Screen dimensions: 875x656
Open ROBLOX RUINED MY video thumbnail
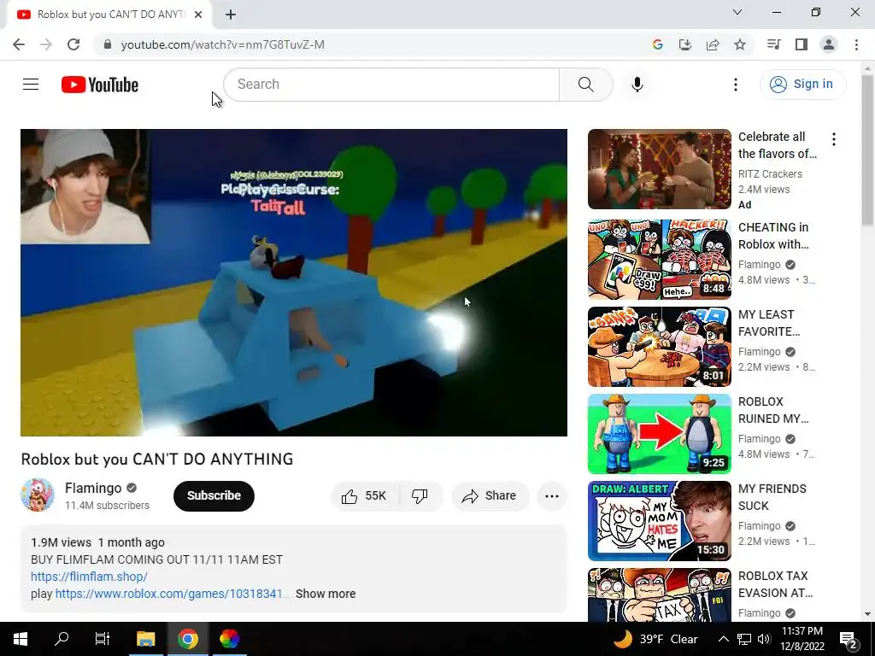(659, 433)
